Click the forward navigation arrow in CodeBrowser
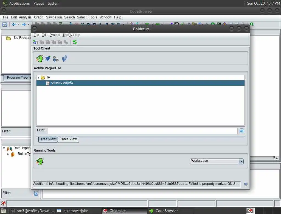Screen dimensions: 281x214 pyautogui.click(x=24, y=24)
